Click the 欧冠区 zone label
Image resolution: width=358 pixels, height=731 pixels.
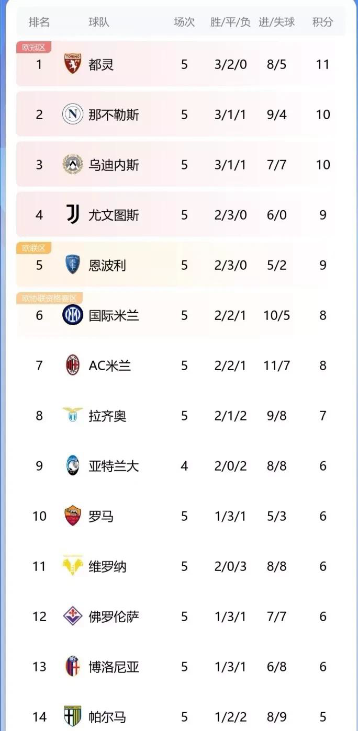coord(31,47)
